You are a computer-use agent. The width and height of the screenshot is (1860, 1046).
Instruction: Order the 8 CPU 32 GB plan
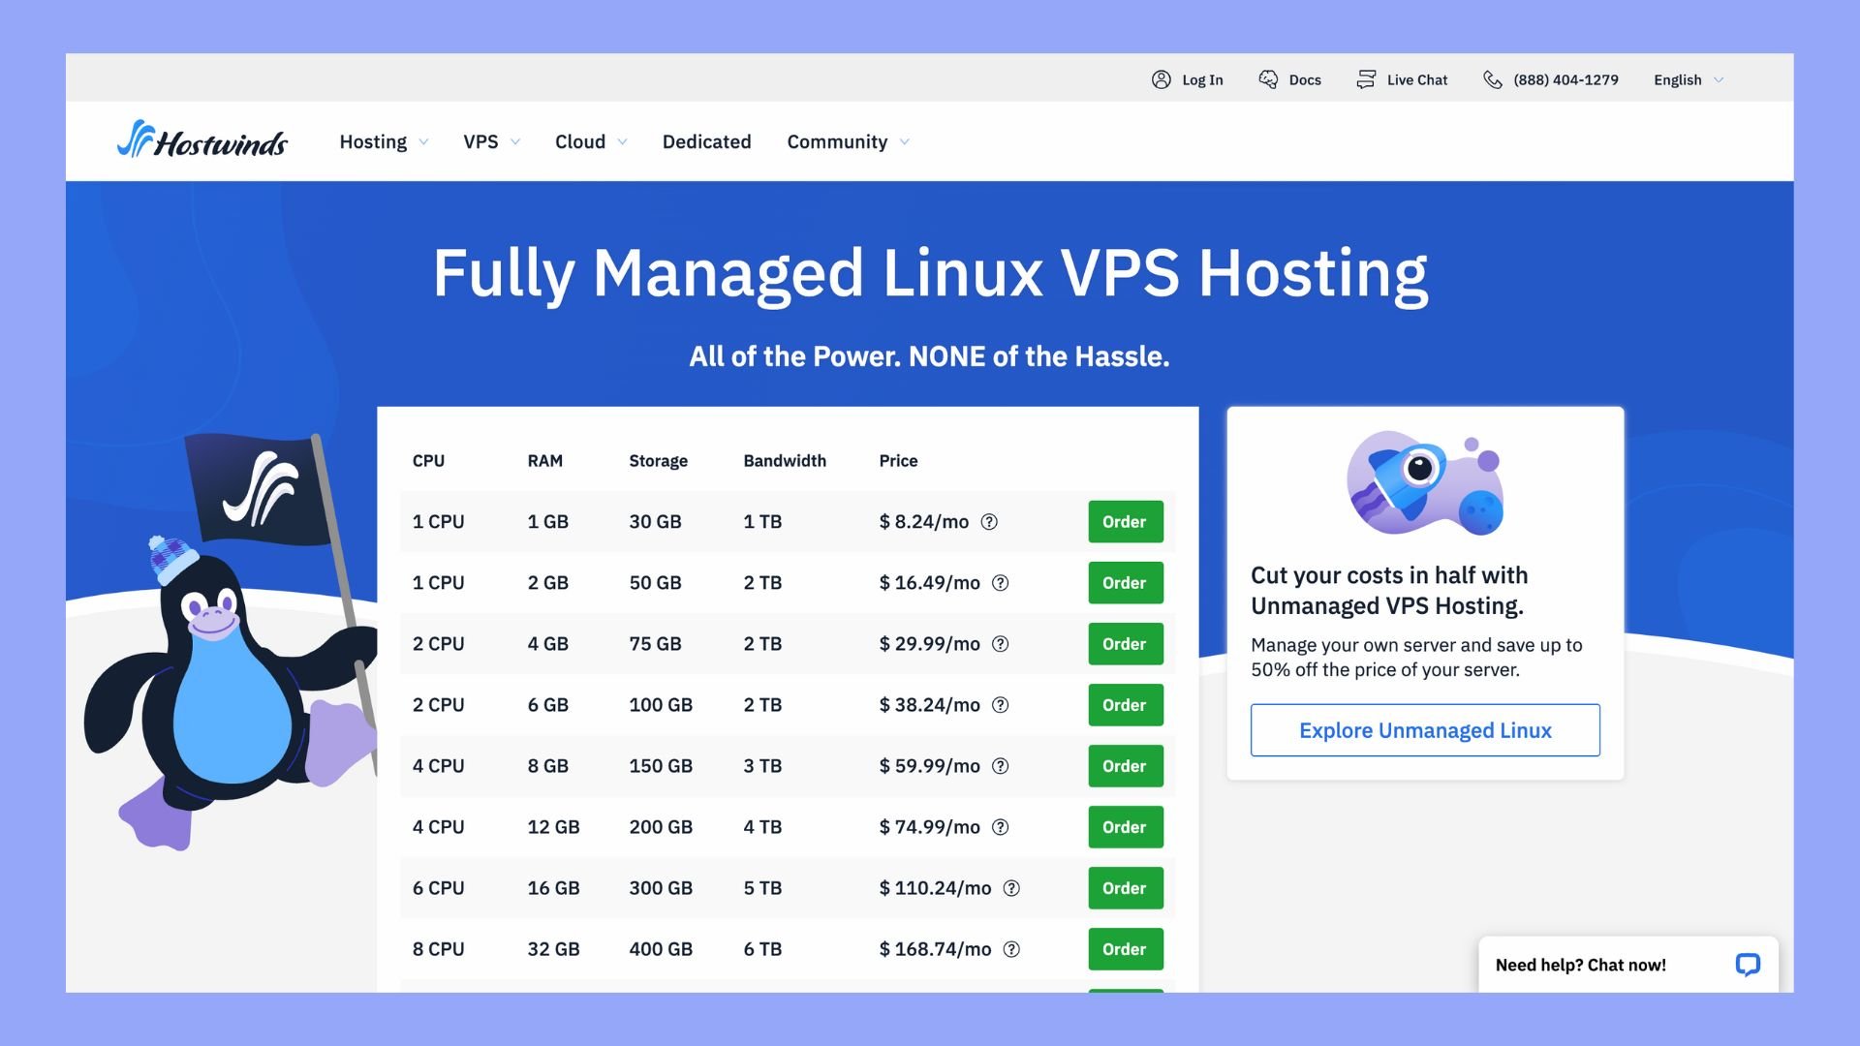(1125, 949)
